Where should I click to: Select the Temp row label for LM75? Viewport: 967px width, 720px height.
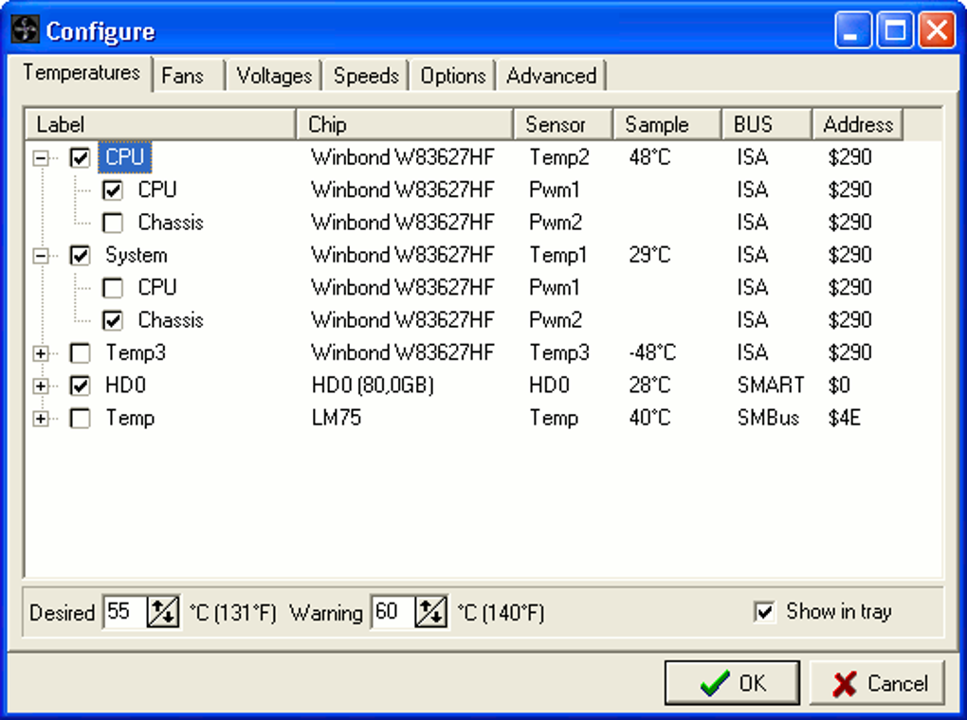[130, 418]
